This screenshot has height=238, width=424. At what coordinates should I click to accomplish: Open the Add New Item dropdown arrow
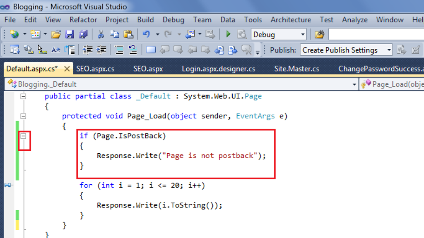tap(45, 34)
